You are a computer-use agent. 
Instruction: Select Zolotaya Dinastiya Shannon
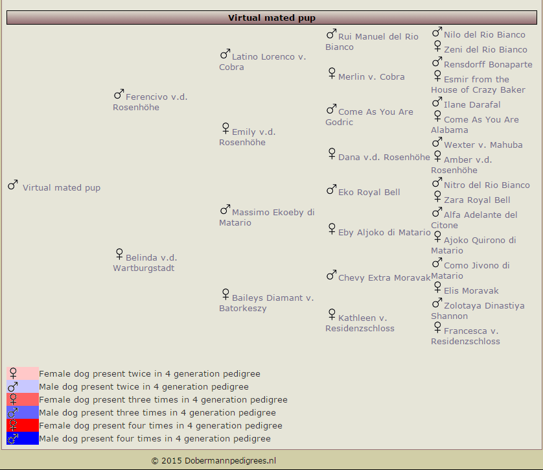[x=478, y=311]
